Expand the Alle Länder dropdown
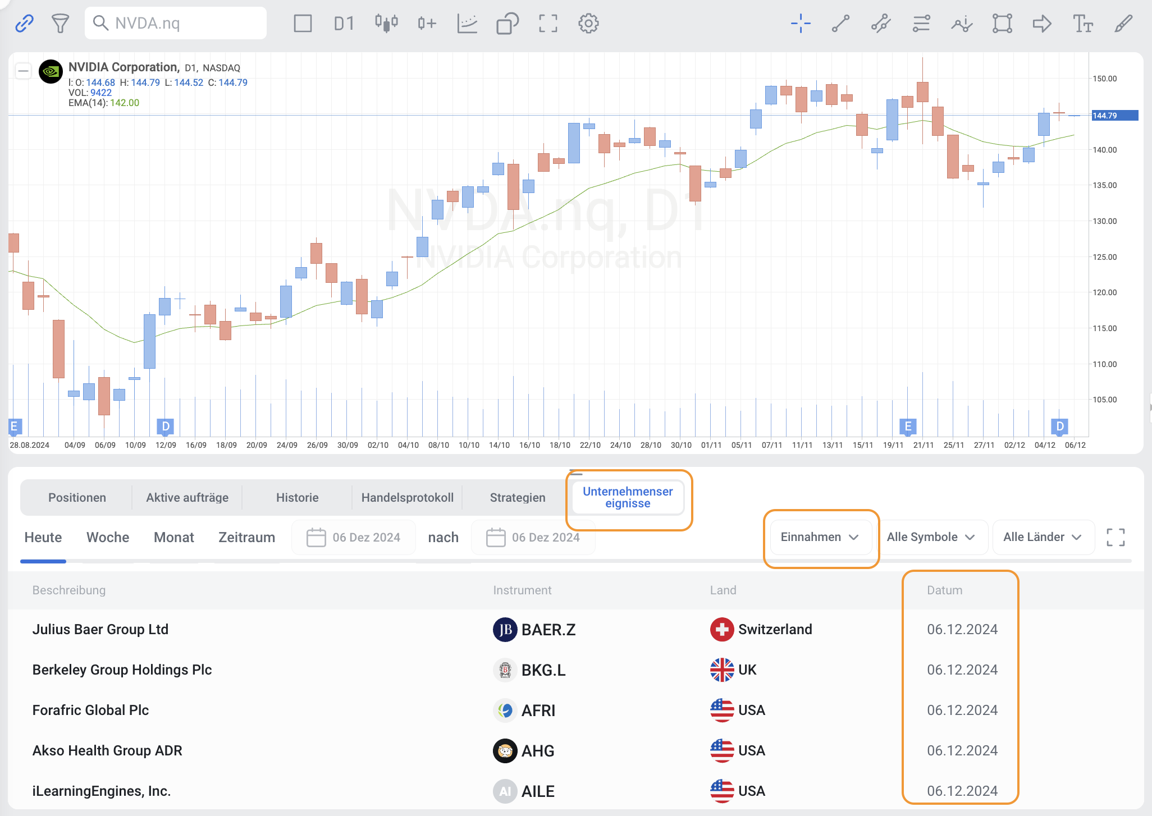This screenshot has width=1152, height=816. pyautogui.click(x=1042, y=538)
